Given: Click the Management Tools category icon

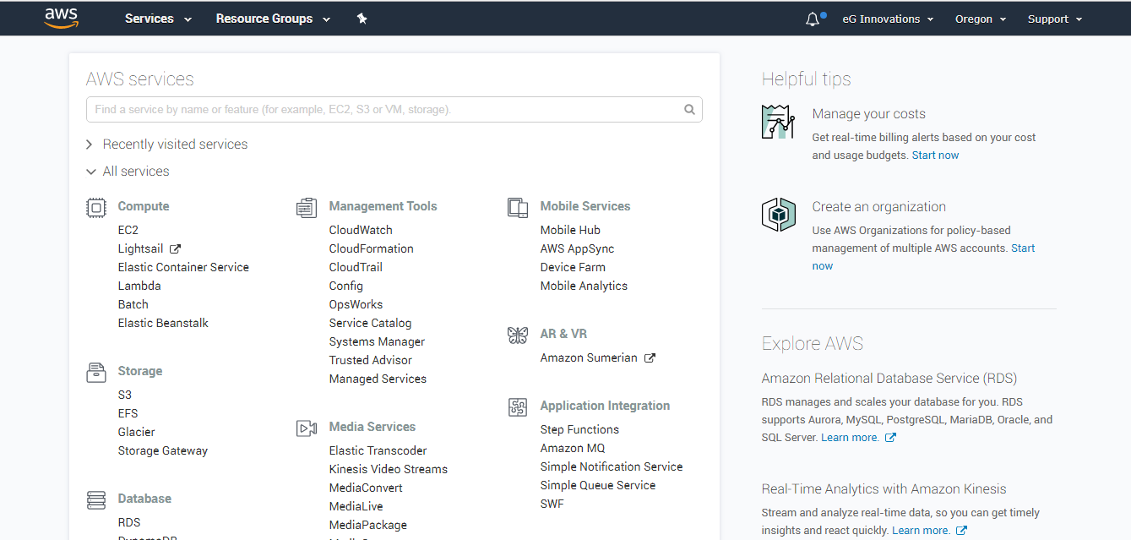Looking at the screenshot, I should point(307,207).
